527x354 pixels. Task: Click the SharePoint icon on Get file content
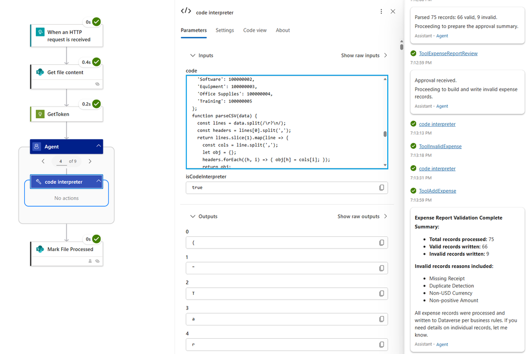pyautogui.click(x=40, y=72)
